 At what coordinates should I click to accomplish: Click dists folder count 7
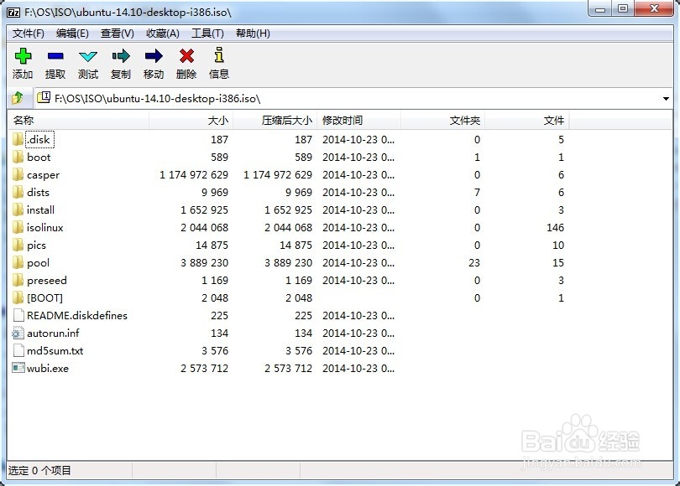477,192
